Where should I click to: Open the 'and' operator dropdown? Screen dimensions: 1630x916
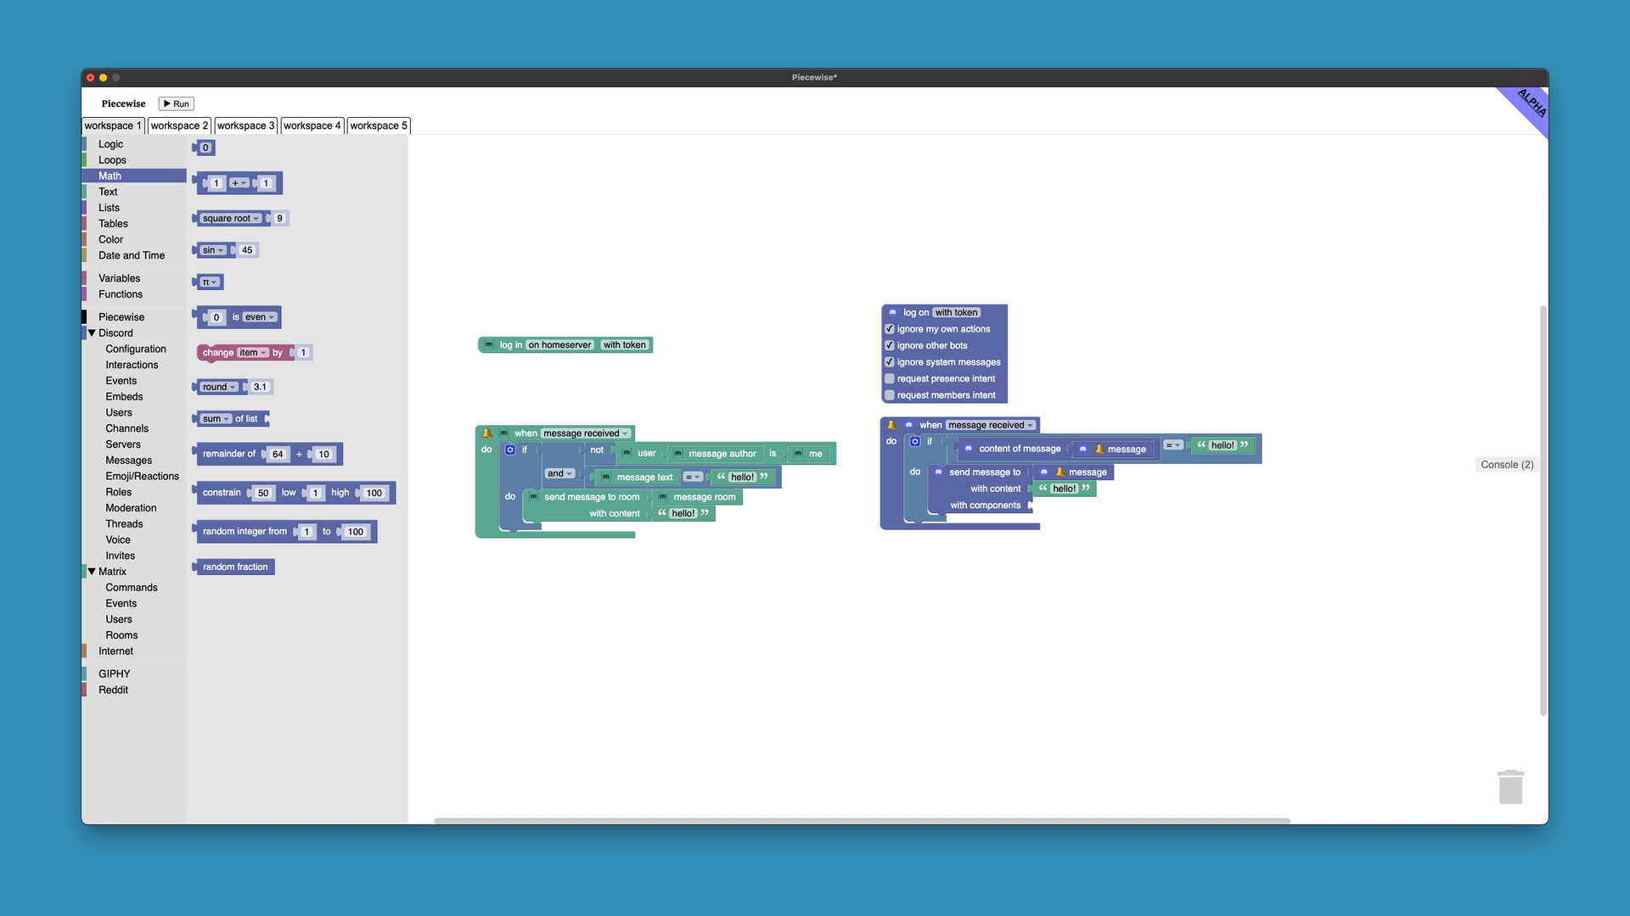tap(559, 474)
